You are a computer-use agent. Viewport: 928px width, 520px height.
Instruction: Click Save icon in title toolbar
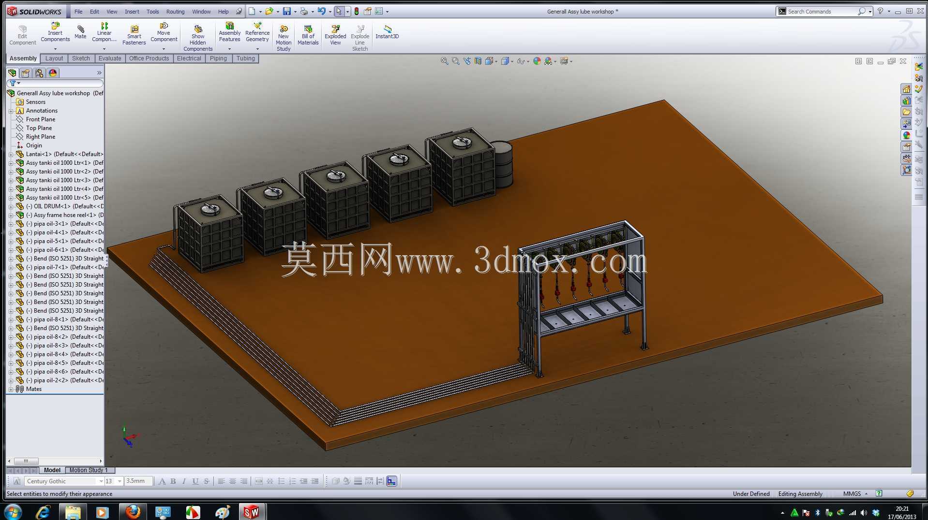click(287, 11)
